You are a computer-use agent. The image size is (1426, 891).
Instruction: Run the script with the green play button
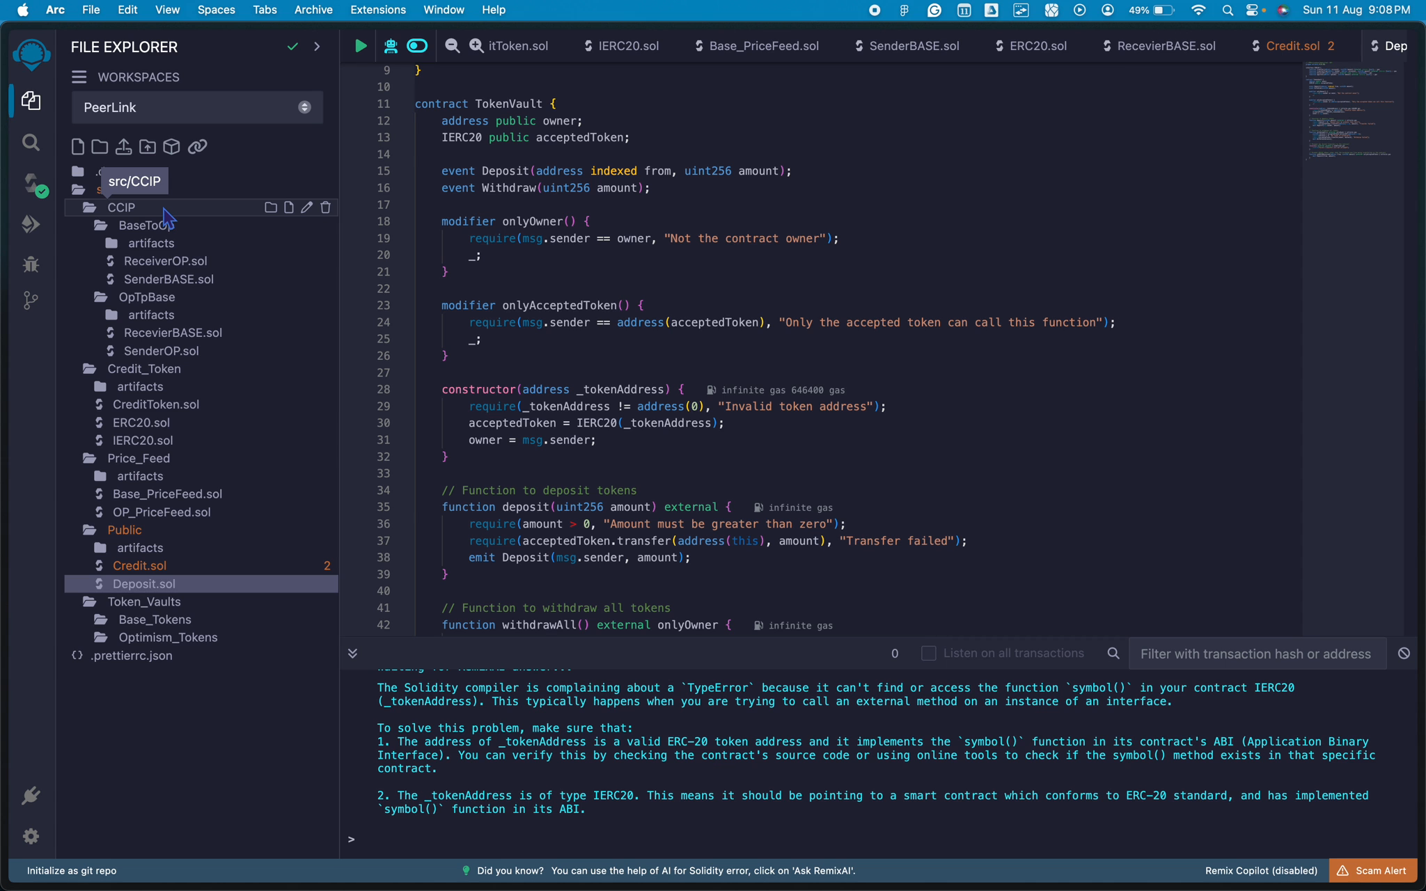(360, 46)
